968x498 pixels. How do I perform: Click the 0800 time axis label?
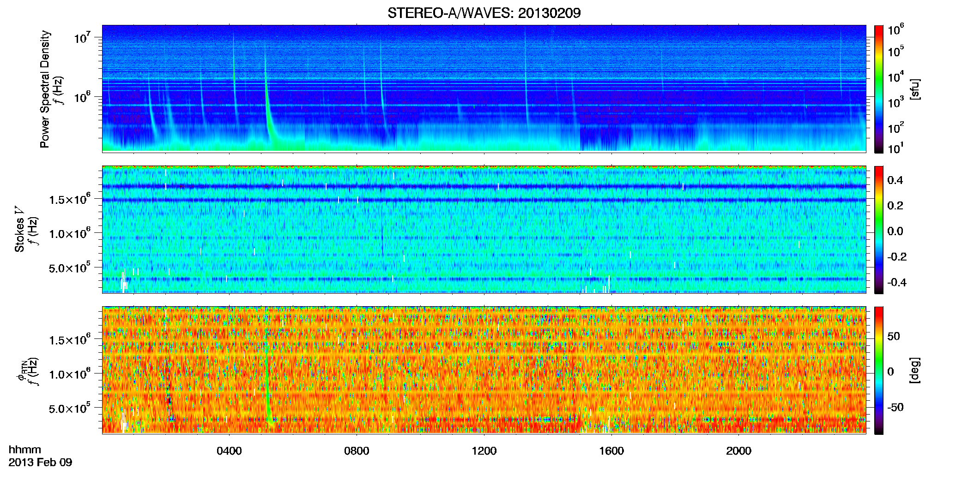coord(357,451)
